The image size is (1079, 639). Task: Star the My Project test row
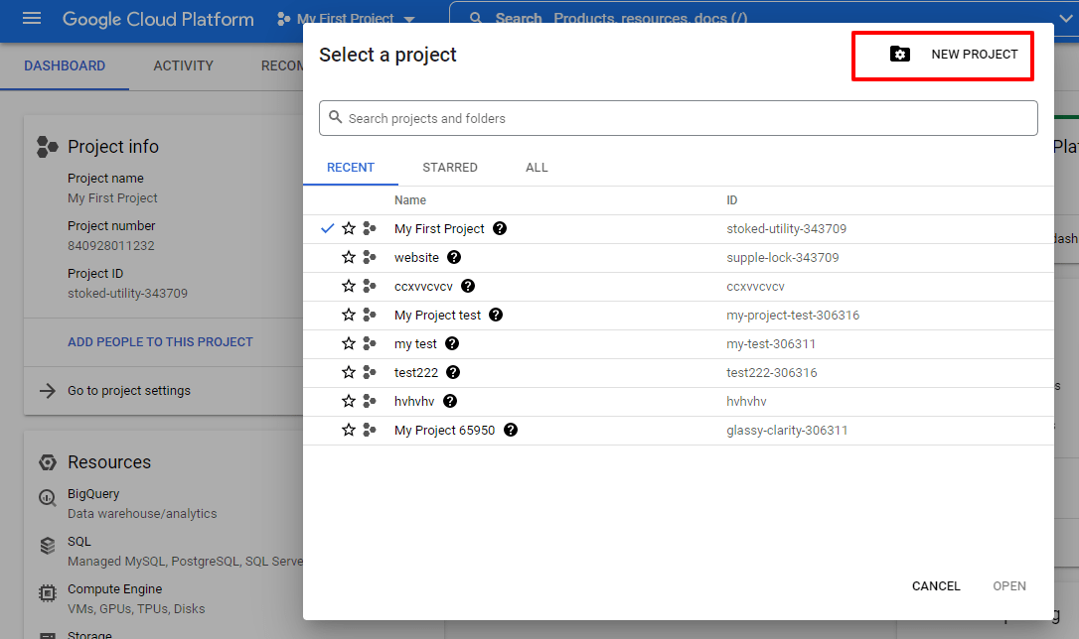349,316
